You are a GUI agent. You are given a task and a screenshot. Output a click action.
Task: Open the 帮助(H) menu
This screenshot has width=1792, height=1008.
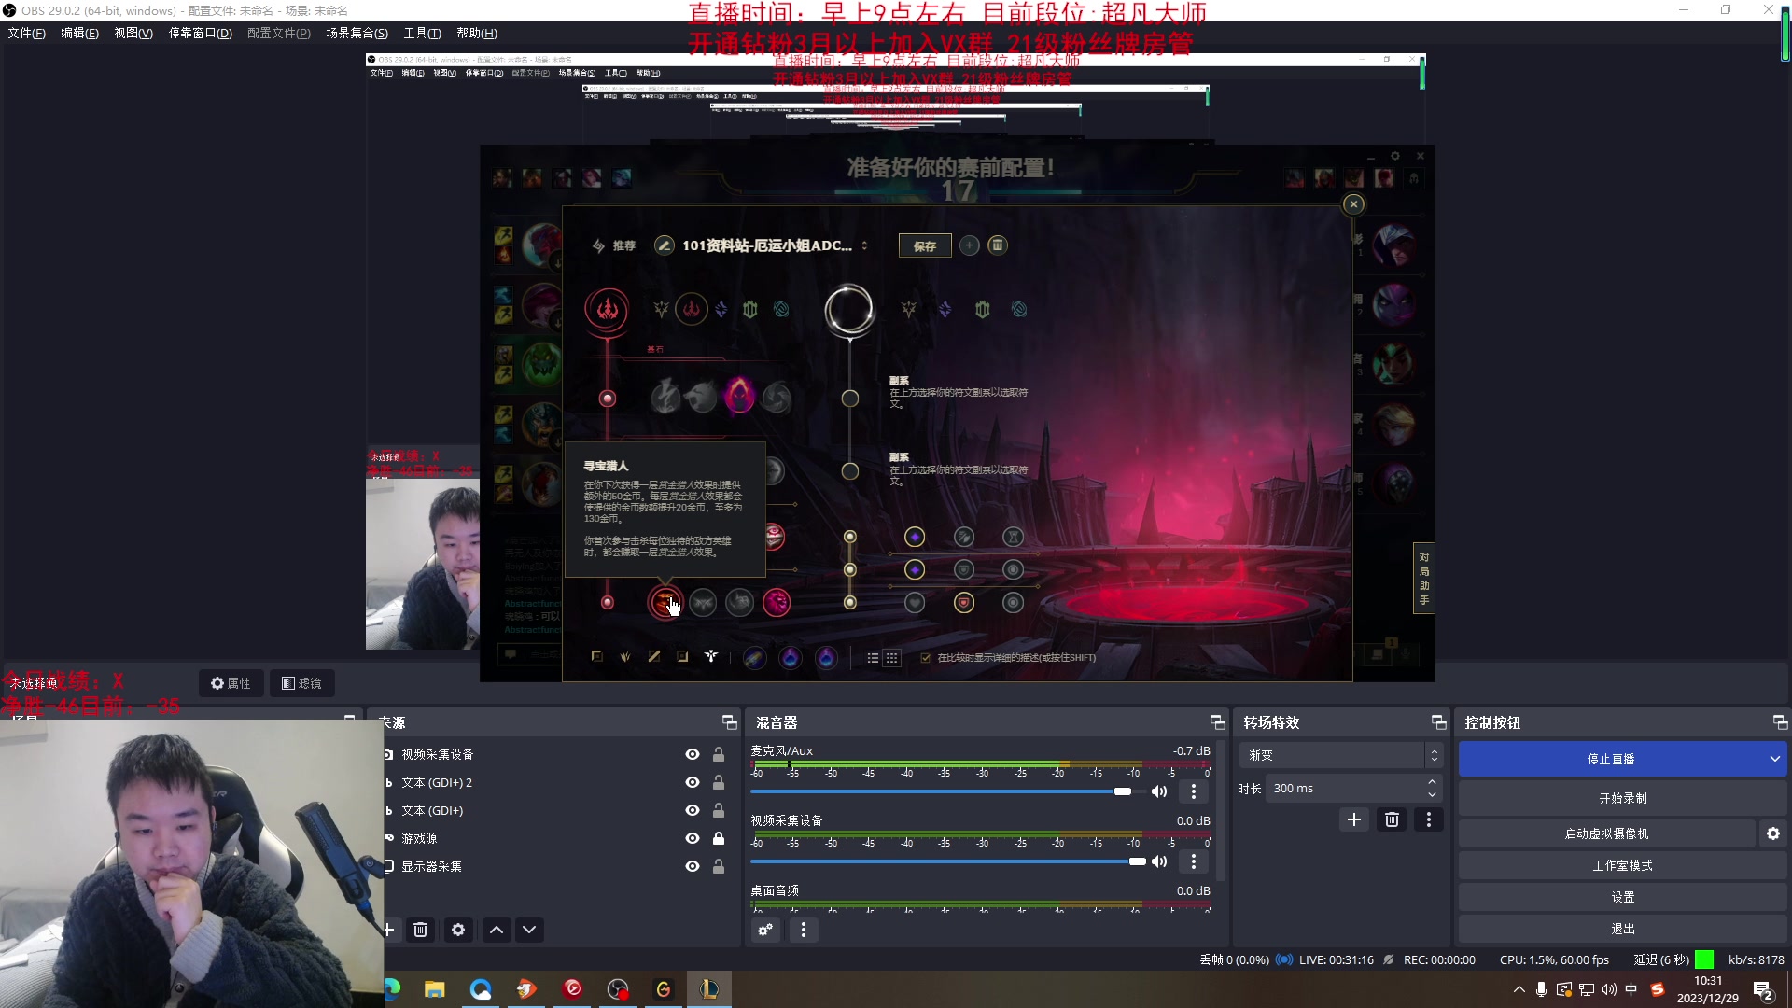coord(476,34)
